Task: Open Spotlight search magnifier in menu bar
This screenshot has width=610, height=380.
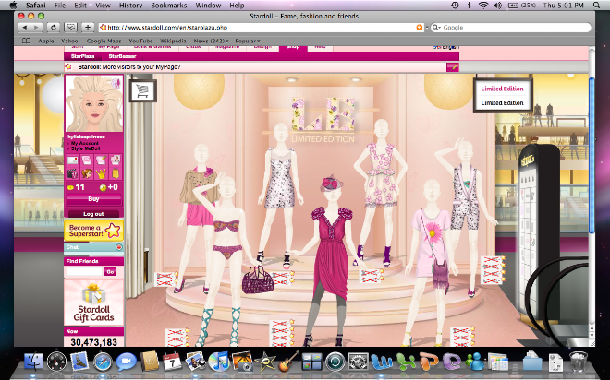Action: [596, 5]
